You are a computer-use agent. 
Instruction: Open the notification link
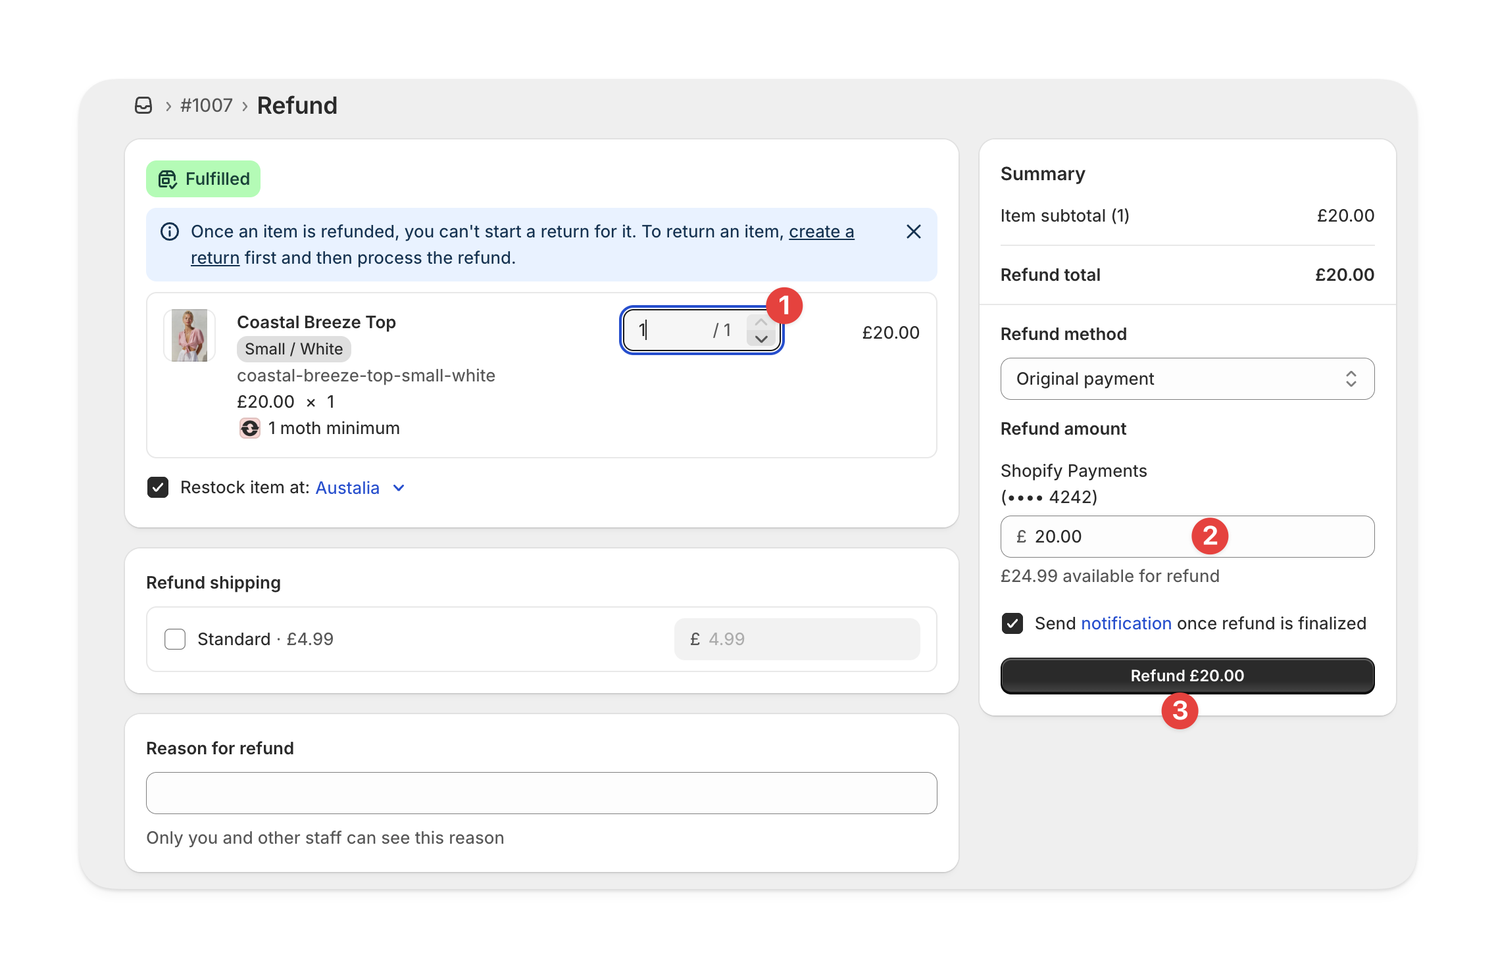point(1126,623)
